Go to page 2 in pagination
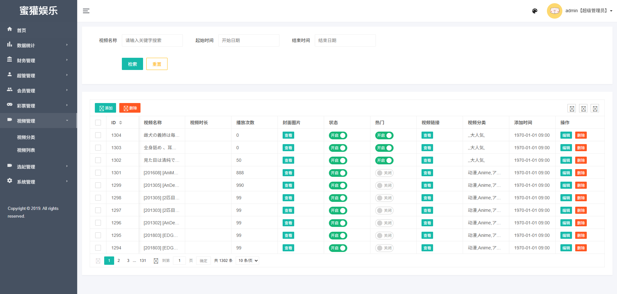Screen dimensions: 617x294 tap(119, 261)
